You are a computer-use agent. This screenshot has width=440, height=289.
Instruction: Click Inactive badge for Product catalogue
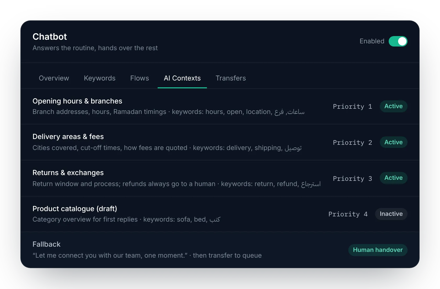[391, 214]
